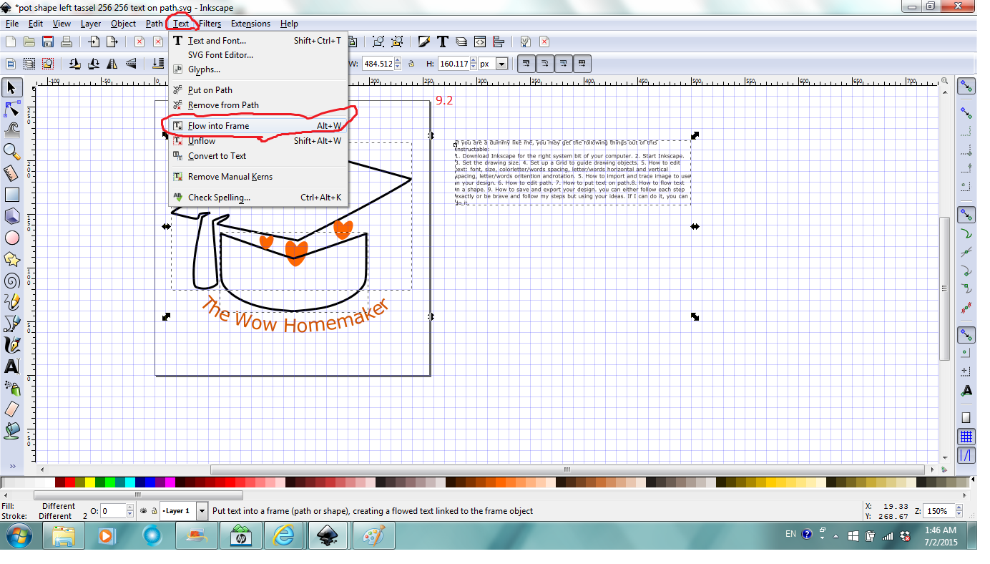The height and width of the screenshot is (564, 990).
Task: Select the Circle/Ellipse tool
Action: coord(12,238)
